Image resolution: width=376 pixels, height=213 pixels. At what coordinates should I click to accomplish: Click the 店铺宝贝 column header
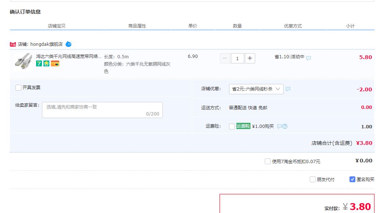coord(57,26)
